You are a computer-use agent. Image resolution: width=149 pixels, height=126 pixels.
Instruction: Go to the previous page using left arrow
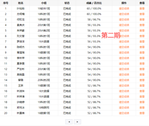tap(69, 122)
